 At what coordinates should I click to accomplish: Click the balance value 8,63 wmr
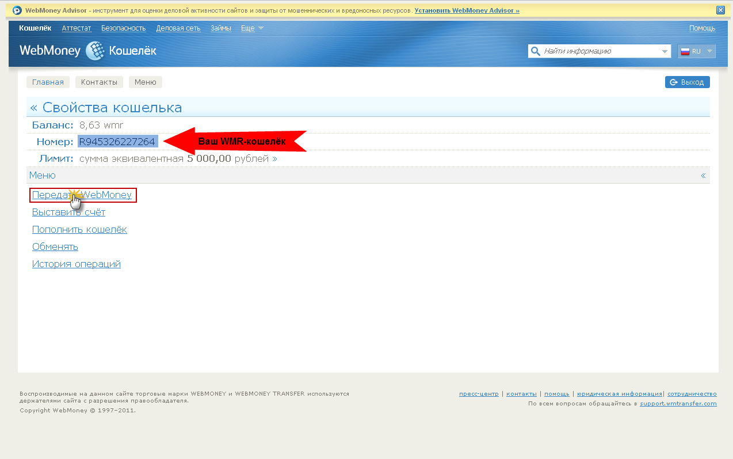101,125
